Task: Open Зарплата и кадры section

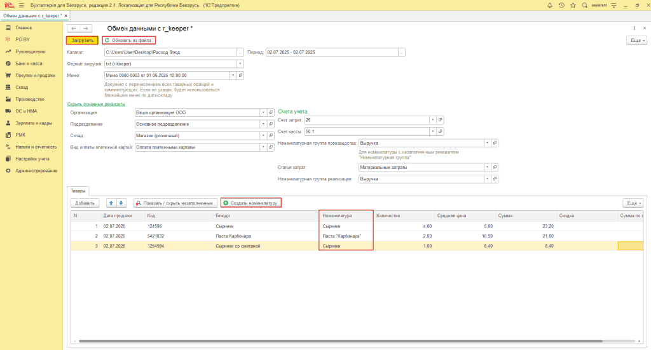Action: (34, 123)
